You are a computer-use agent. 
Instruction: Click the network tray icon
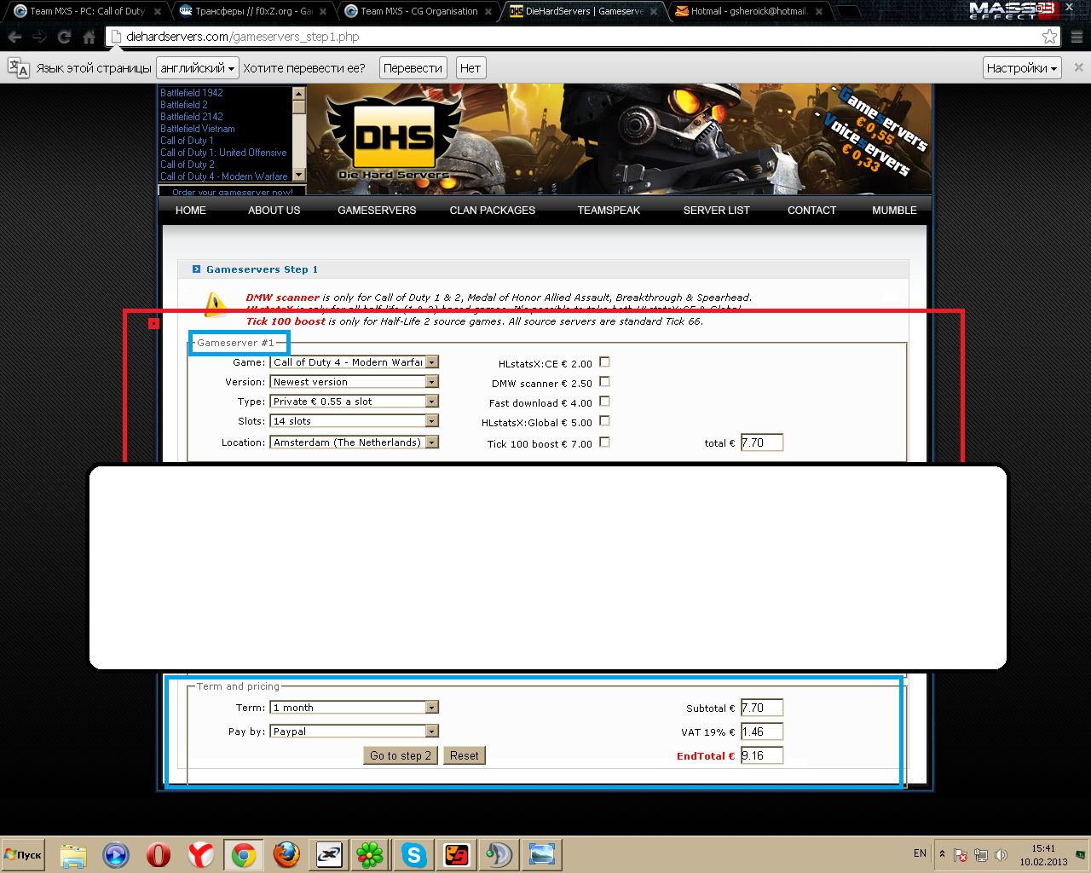(x=981, y=855)
